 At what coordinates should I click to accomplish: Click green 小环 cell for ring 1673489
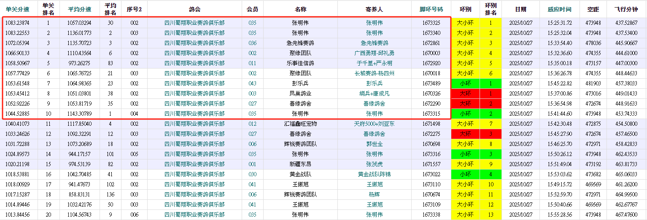[465, 83]
